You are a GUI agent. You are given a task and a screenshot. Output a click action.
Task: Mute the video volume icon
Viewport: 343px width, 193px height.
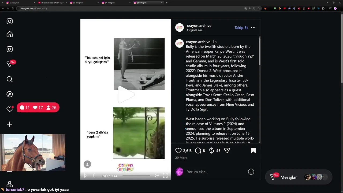click(x=94, y=176)
